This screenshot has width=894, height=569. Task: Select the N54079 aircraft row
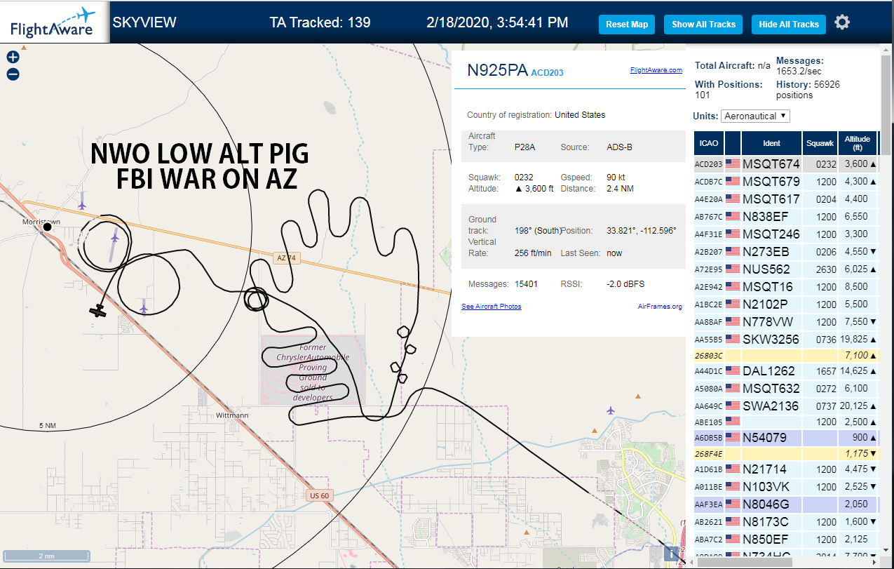[786, 438]
